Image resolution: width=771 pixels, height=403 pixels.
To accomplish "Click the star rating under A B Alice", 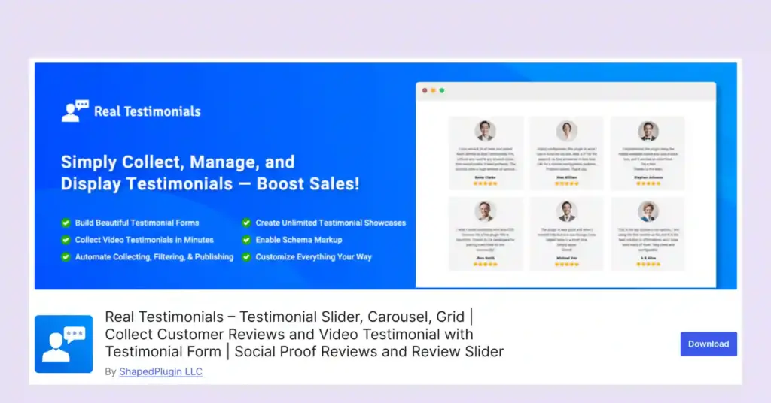I will tap(648, 264).
